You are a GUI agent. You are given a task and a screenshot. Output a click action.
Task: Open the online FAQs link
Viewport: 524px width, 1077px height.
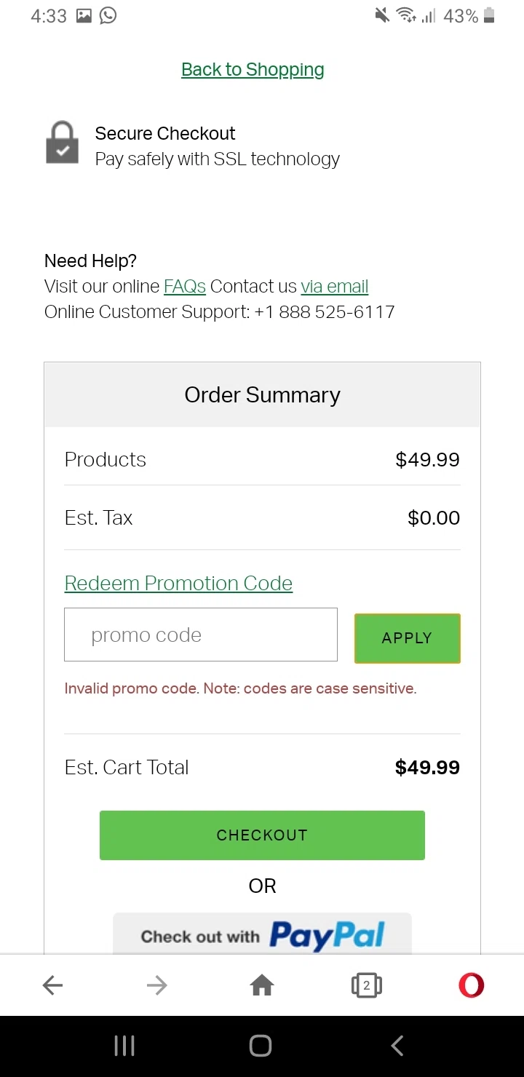pos(185,287)
